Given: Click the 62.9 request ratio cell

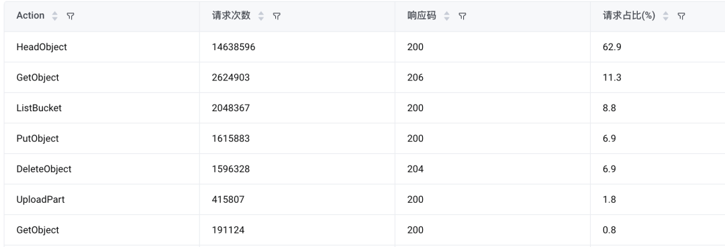Looking at the screenshot, I should point(658,47).
